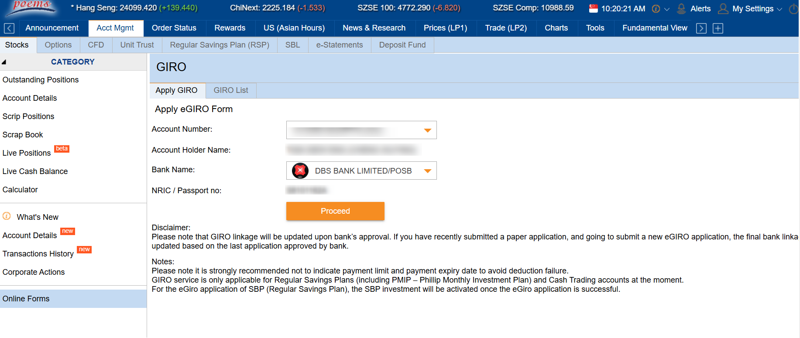800x338 pixels.
Task: Click the orange Proceed button
Action: click(x=335, y=211)
